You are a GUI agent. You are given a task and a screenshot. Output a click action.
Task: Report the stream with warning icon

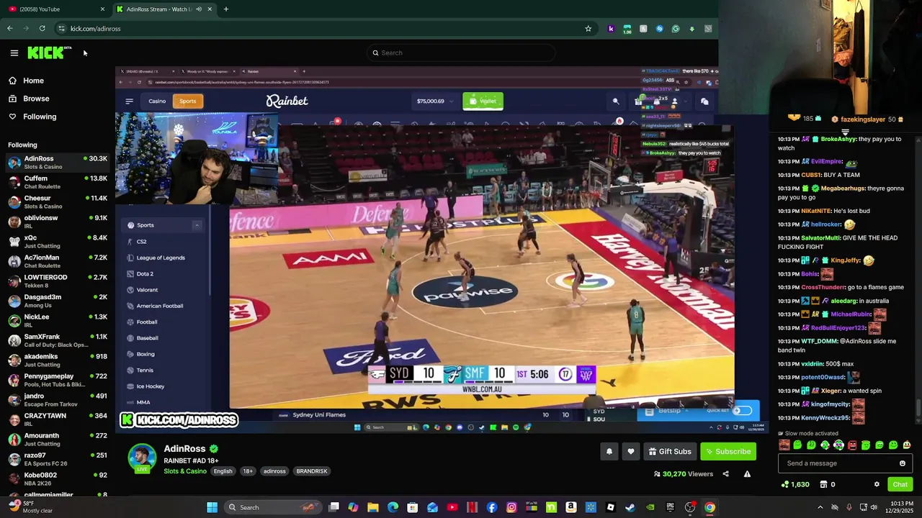click(x=747, y=473)
